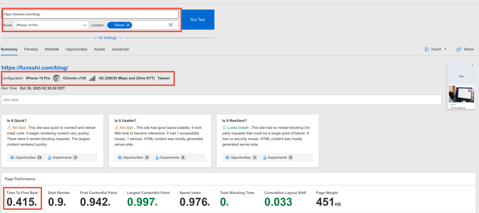Image resolution: width=479 pixels, height=213 pixels.
Task: Switch to the Filmstrip tab
Action: [31, 49]
